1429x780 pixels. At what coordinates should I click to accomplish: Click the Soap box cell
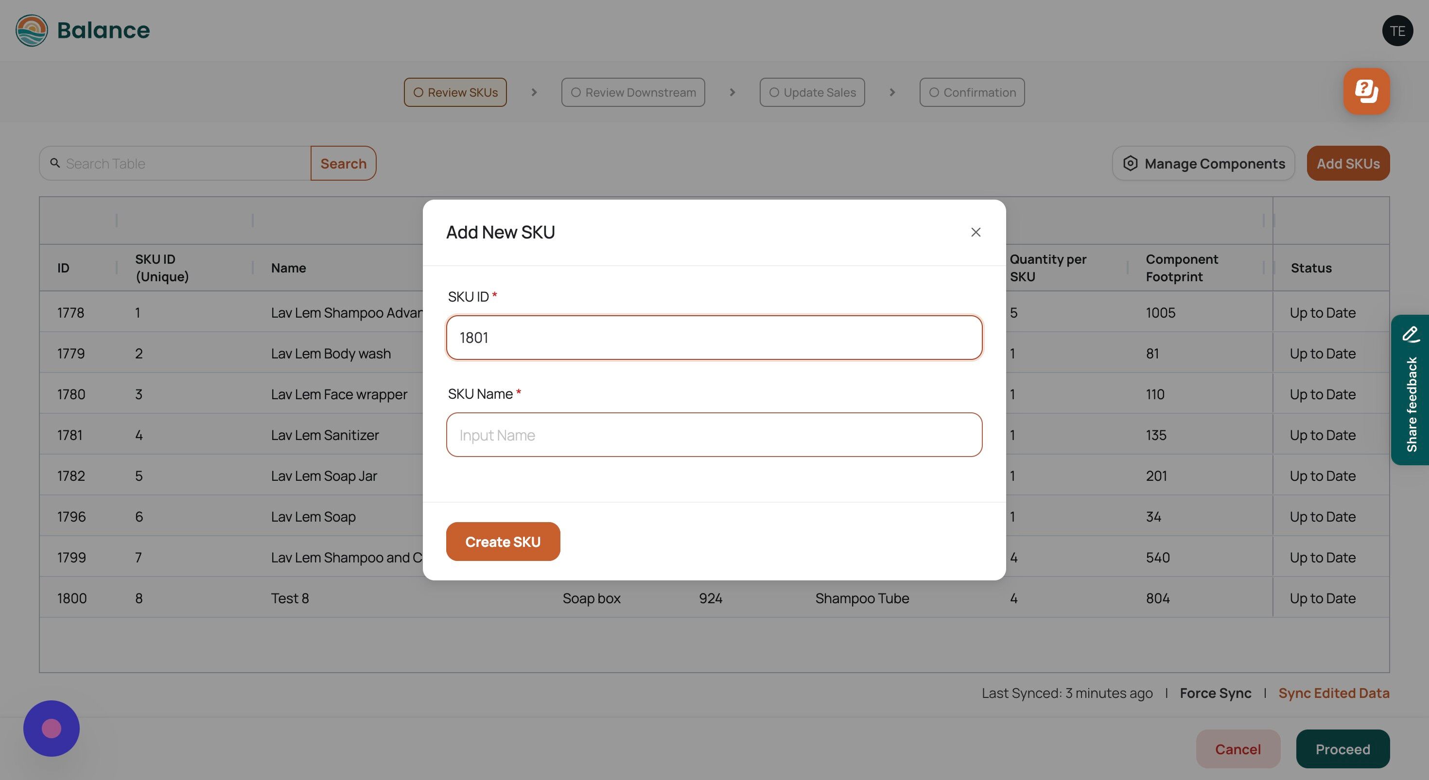pyautogui.click(x=592, y=598)
